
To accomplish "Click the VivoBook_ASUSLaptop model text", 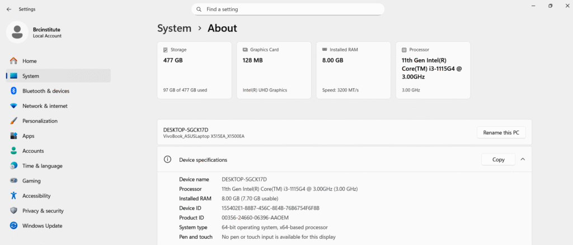I will (204, 136).
